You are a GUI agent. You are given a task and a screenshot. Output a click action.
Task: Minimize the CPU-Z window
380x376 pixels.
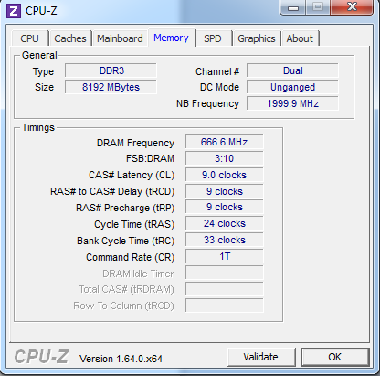tap(293, 7)
